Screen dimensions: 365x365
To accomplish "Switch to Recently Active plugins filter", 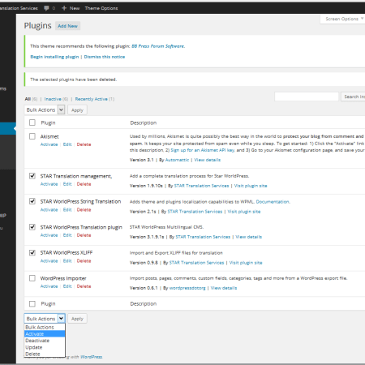I will pos(91,99).
